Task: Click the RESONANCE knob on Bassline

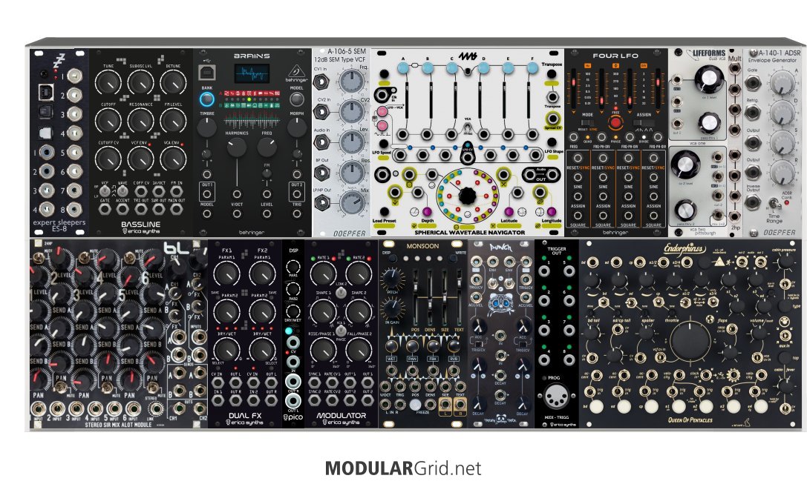Action: click(x=140, y=121)
